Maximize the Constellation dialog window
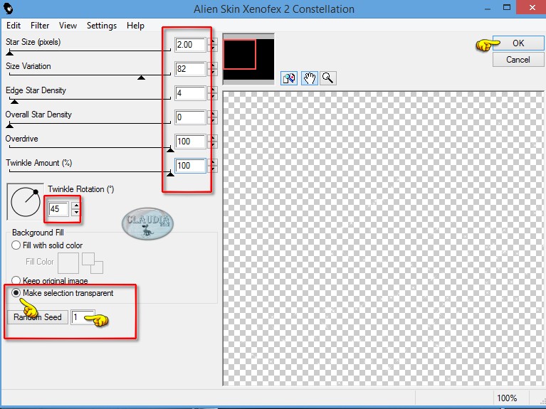Screen dimensions: 546x409 (x=507, y=7)
